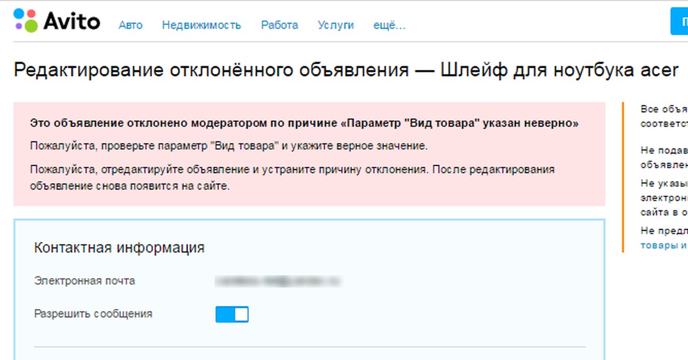Click the bold rejection reason line
This screenshot has height=360, width=688.
point(304,123)
